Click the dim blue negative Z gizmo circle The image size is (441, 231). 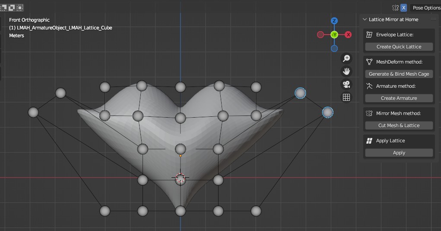click(x=334, y=48)
